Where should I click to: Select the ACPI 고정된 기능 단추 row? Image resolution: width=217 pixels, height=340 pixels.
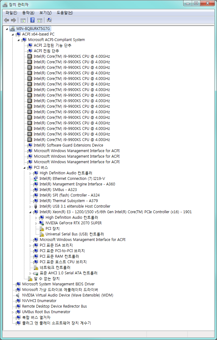[53, 45]
